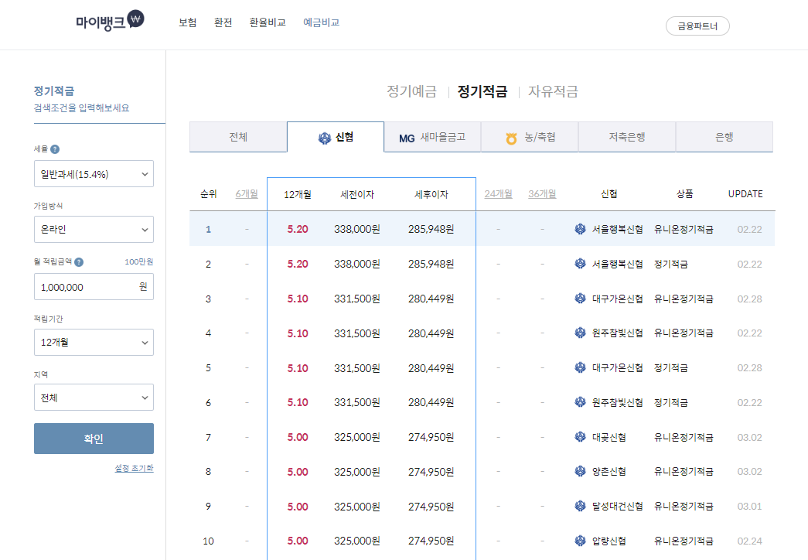
Task: Select the 은행 tab
Action: (x=724, y=137)
